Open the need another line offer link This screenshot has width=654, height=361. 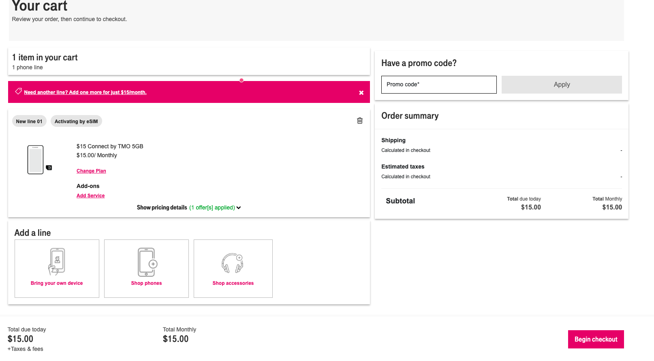click(85, 92)
